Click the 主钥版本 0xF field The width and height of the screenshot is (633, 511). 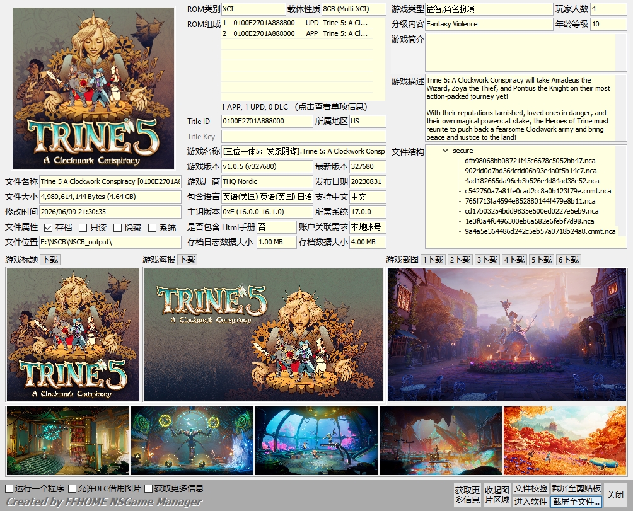(x=267, y=212)
